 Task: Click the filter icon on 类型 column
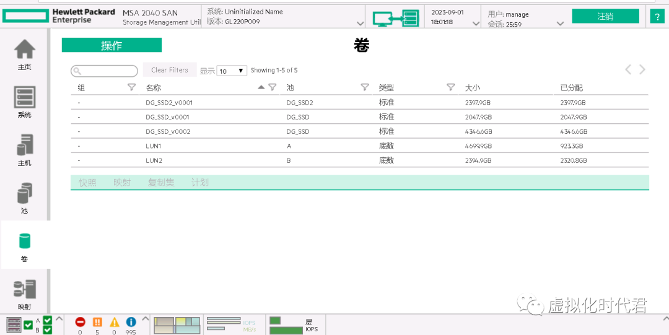click(x=450, y=87)
